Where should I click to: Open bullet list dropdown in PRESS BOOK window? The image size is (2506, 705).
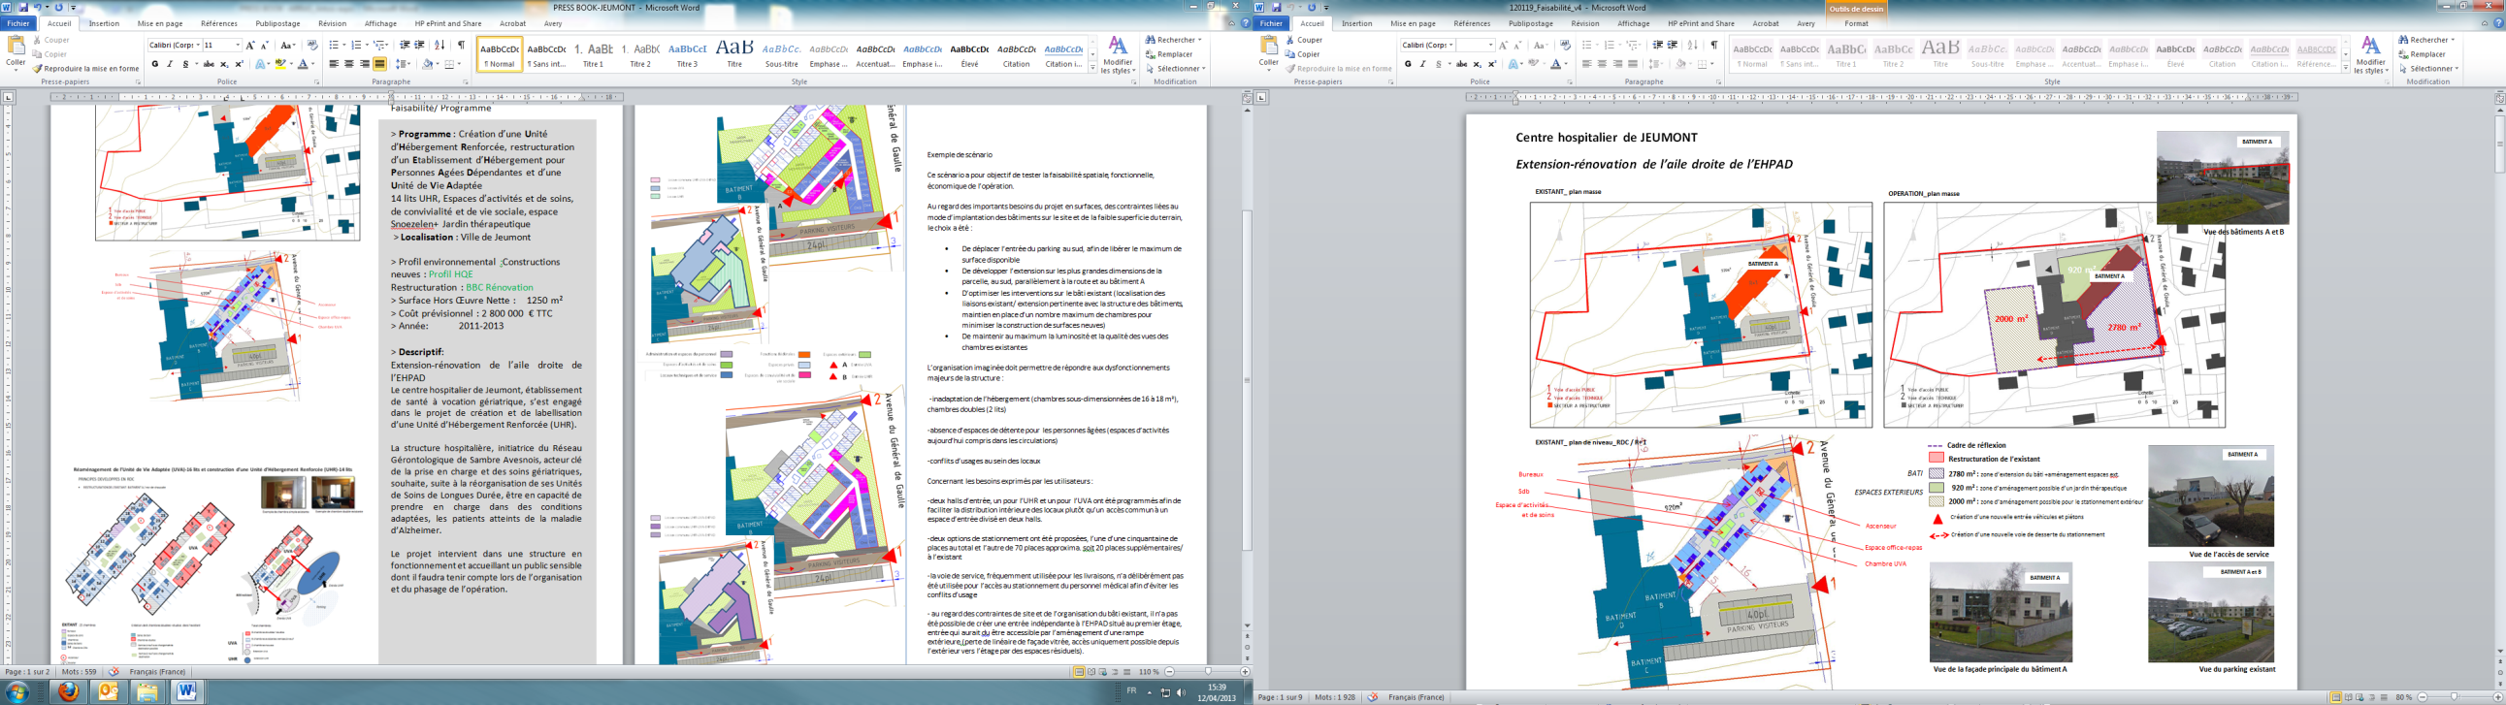(x=344, y=45)
